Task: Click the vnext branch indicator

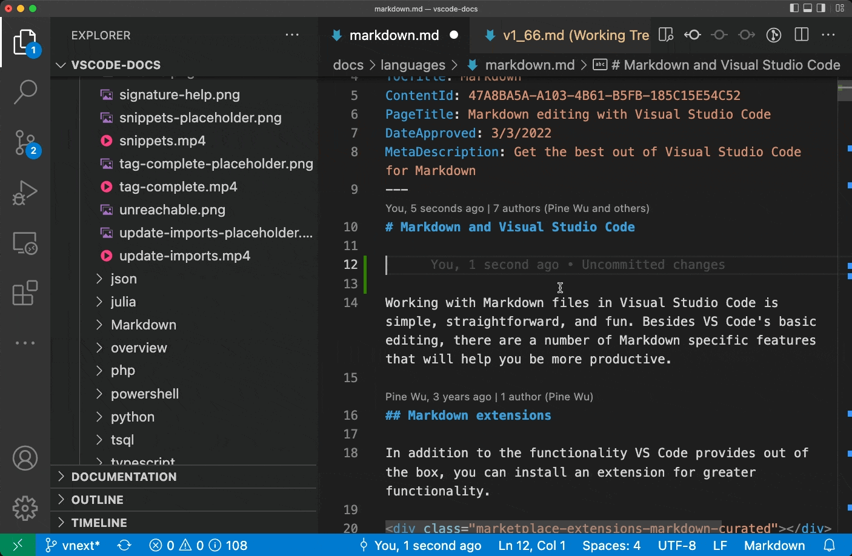Action: click(x=73, y=545)
